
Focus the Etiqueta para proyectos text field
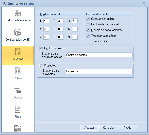pyautogui.click(x=99, y=71)
